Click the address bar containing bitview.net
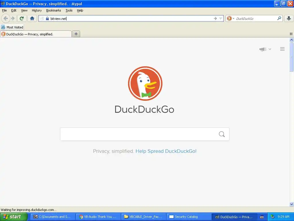Image resolution: width=294 pixels, height=221 pixels. [x=131, y=18]
